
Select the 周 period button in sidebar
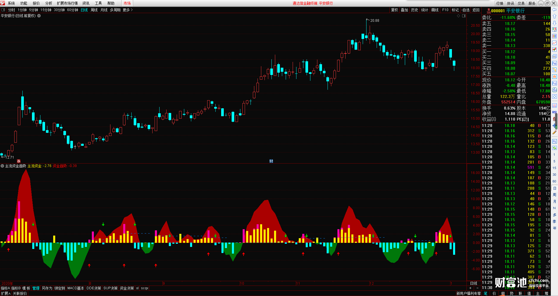pyautogui.click(x=554, y=195)
